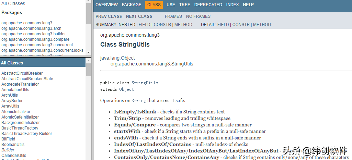The image size is (352, 160).
Task: Open the Object superclass link
Action: pos(126,89)
